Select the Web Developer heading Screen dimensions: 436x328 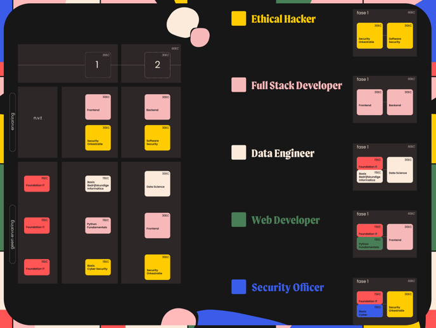[x=286, y=220]
